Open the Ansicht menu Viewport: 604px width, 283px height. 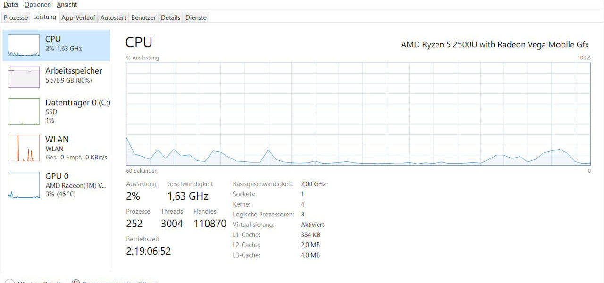click(x=67, y=5)
